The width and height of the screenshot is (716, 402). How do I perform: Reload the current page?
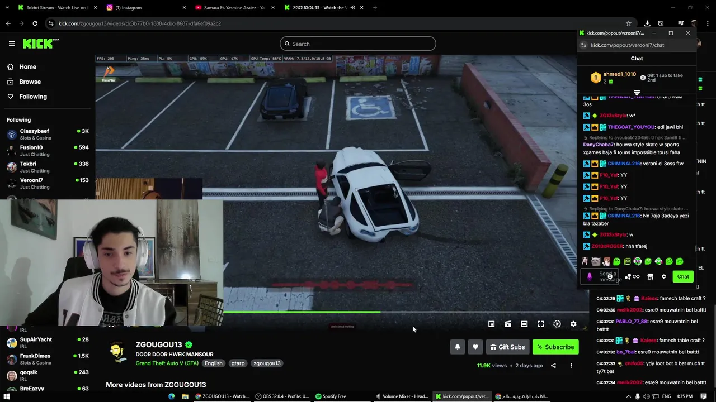[x=35, y=23]
